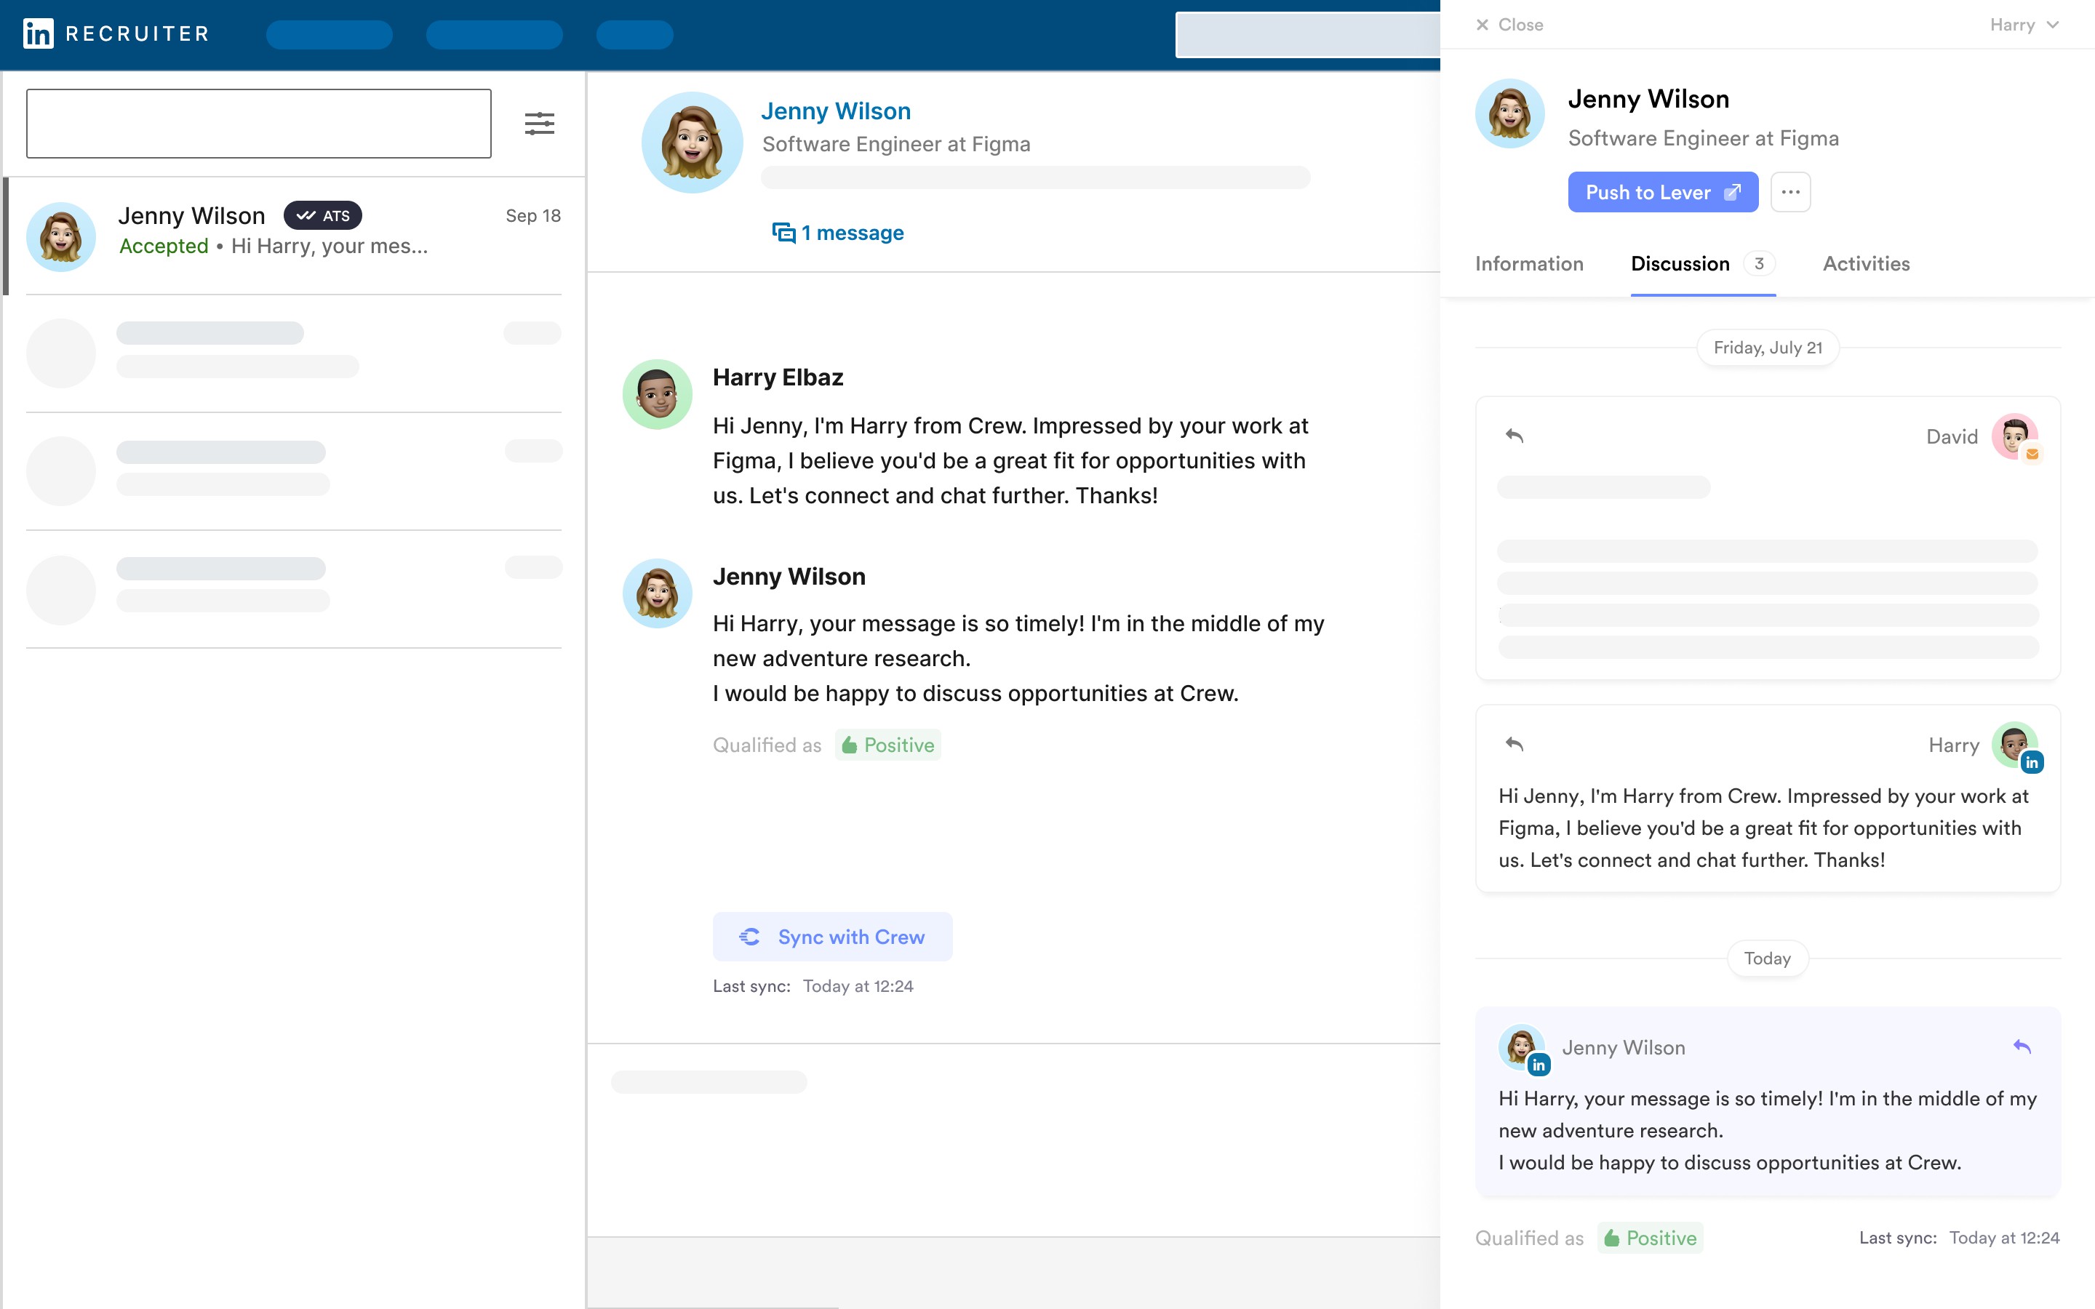
Task: Click the X icon to close panel
Action: tap(1482, 25)
